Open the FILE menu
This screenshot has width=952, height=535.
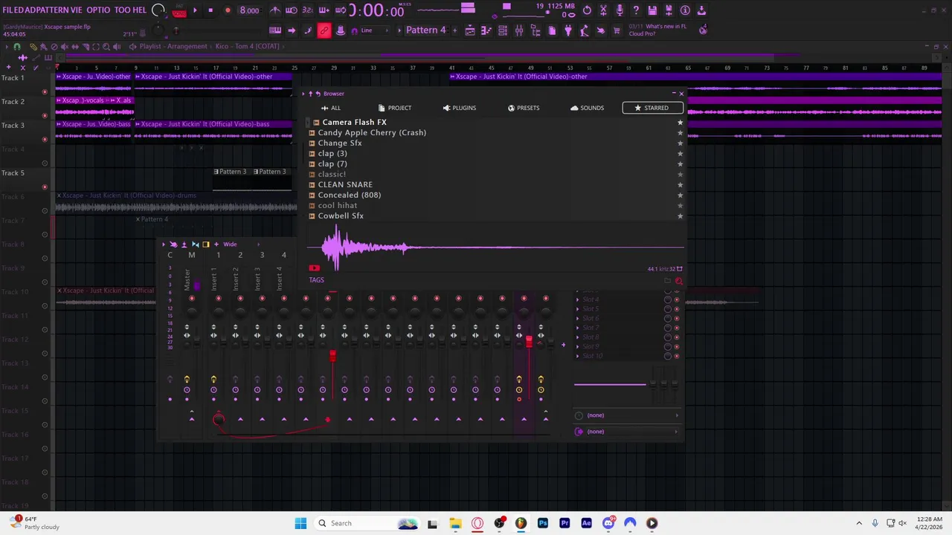12,10
